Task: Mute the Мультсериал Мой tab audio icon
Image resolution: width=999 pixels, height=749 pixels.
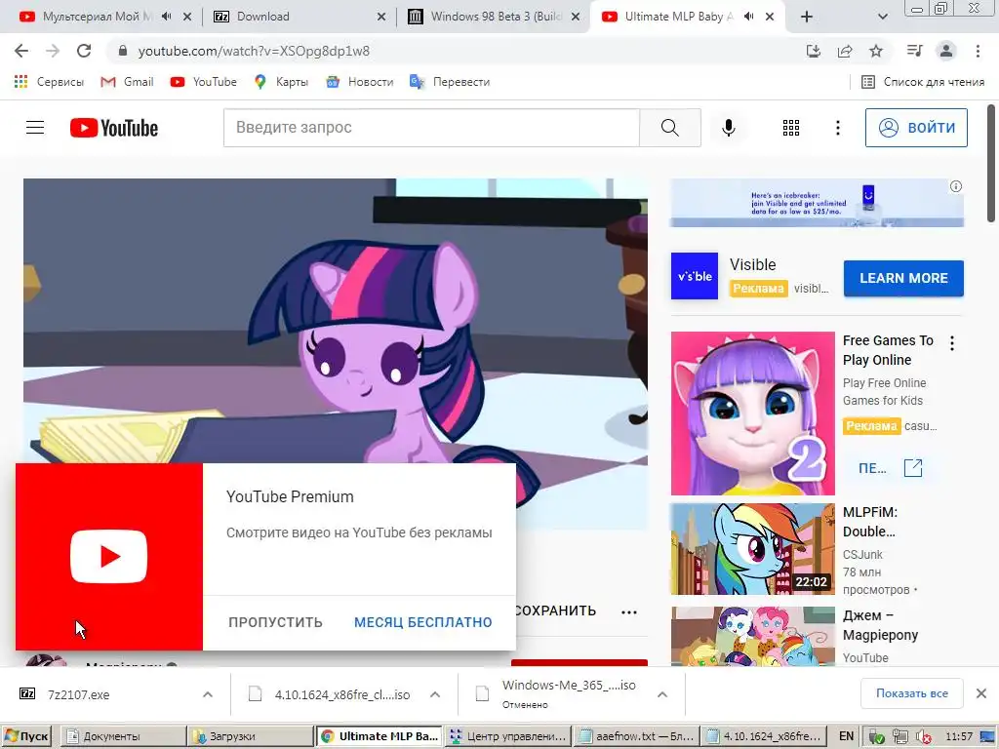Action: tap(166, 17)
